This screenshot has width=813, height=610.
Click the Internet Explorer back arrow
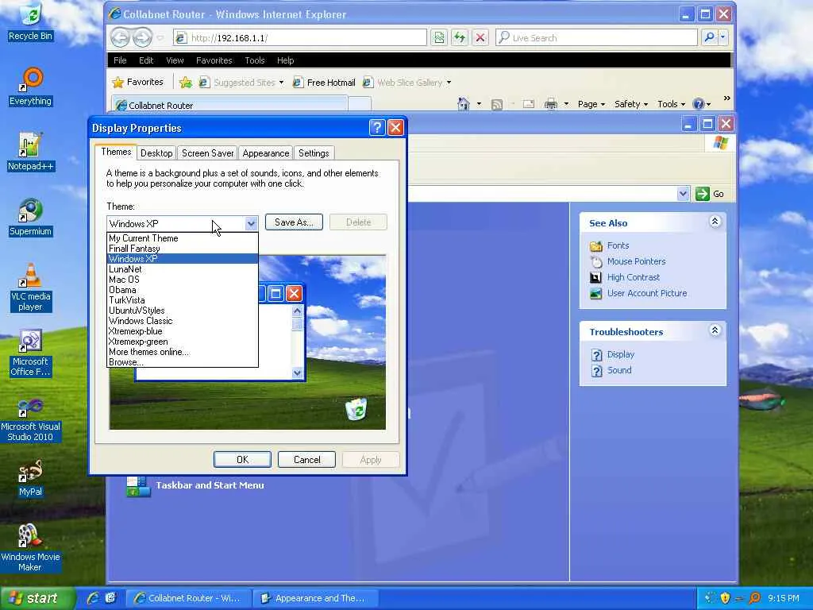[x=121, y=37]
